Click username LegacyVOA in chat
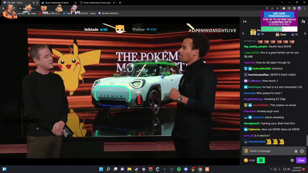 251,52
